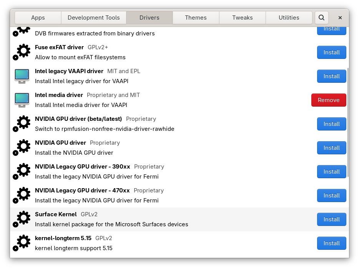Install NVIDIA Legacy GPU driver 390xx

(332, 172)
